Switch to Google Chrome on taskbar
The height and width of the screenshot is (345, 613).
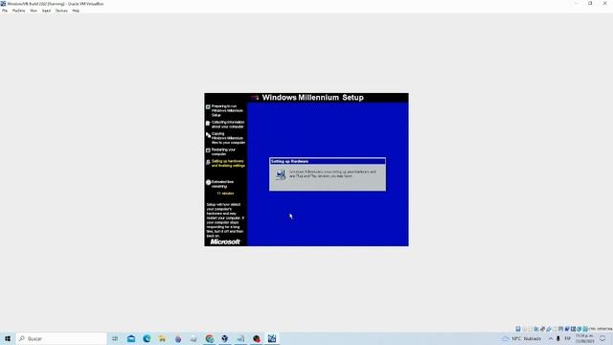(210, 338)
